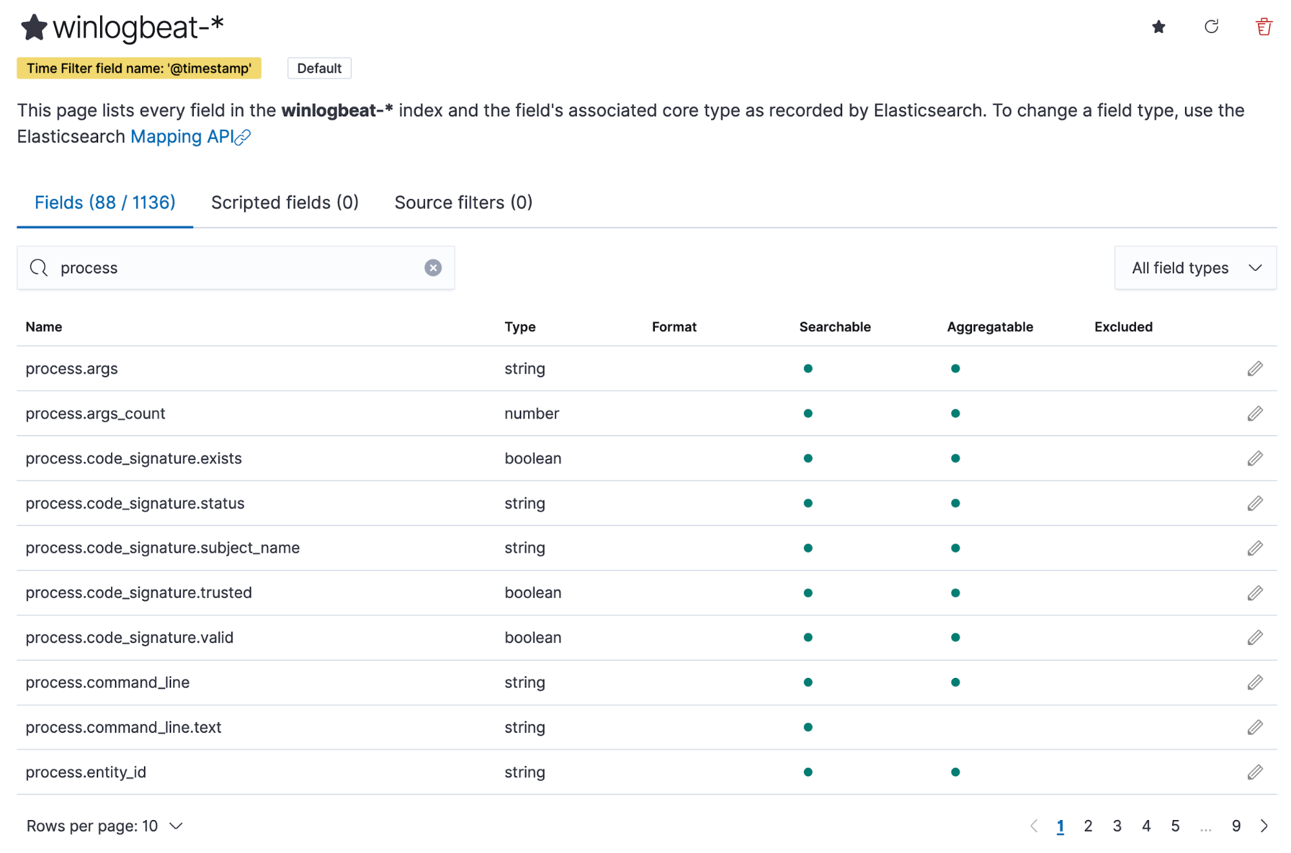Sort by Type column header
The width and height of the screenshot is (1291, 853).
pos(520,327)
